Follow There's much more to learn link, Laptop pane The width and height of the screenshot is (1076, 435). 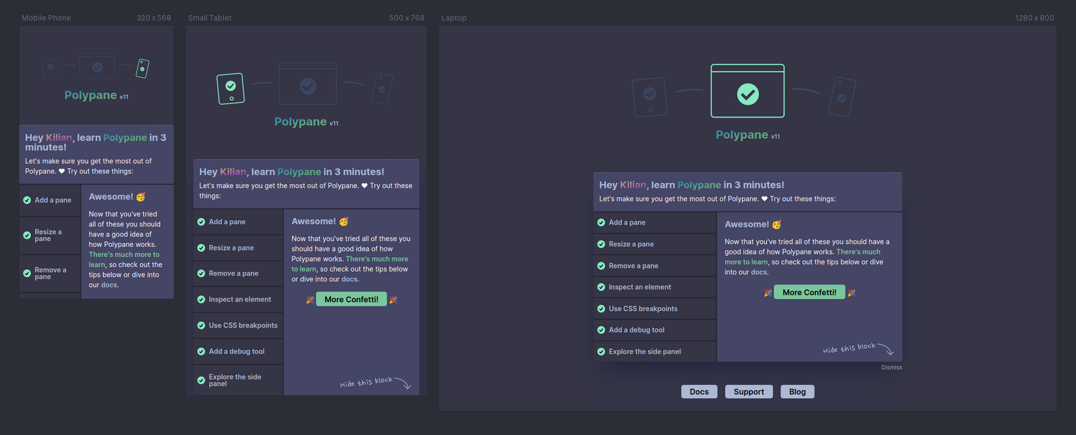802,257
